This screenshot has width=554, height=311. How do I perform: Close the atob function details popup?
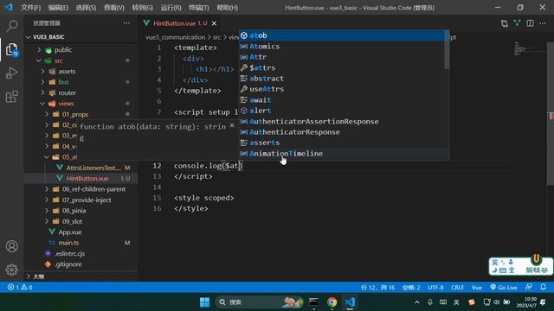[232, 125]
